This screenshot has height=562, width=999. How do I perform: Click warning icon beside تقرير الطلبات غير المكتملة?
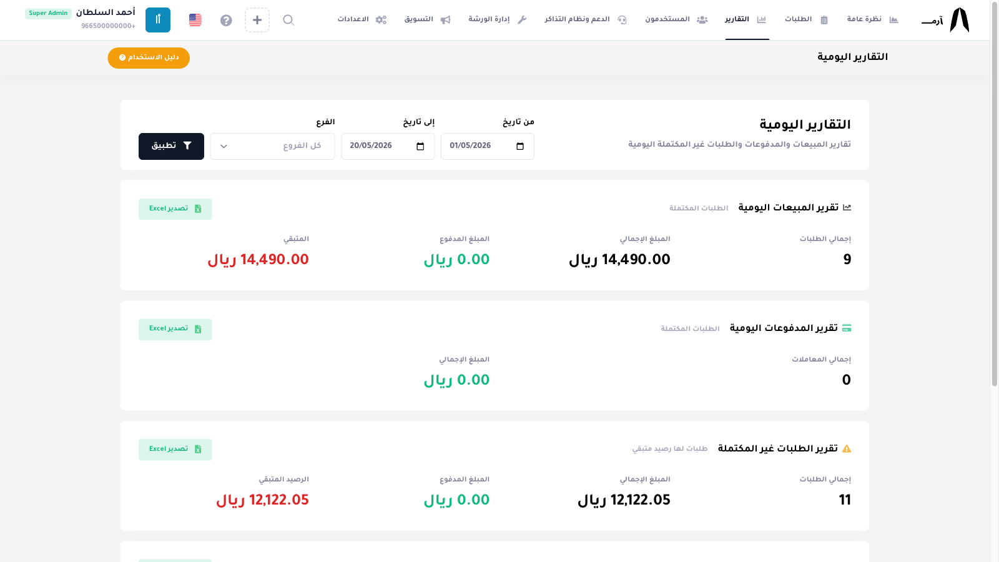point(847,448)
